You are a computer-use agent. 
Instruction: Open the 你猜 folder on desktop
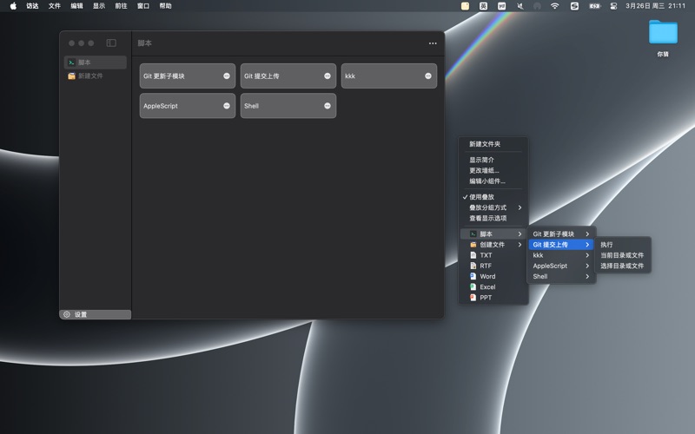(663, 33)
